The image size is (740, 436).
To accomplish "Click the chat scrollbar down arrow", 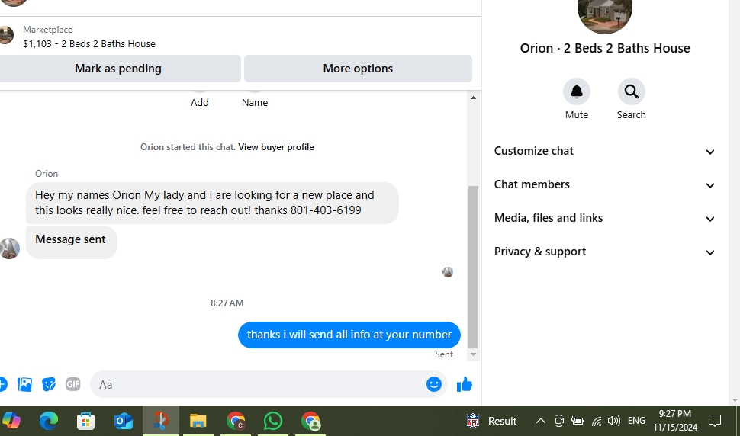I will tap(473, 354).
